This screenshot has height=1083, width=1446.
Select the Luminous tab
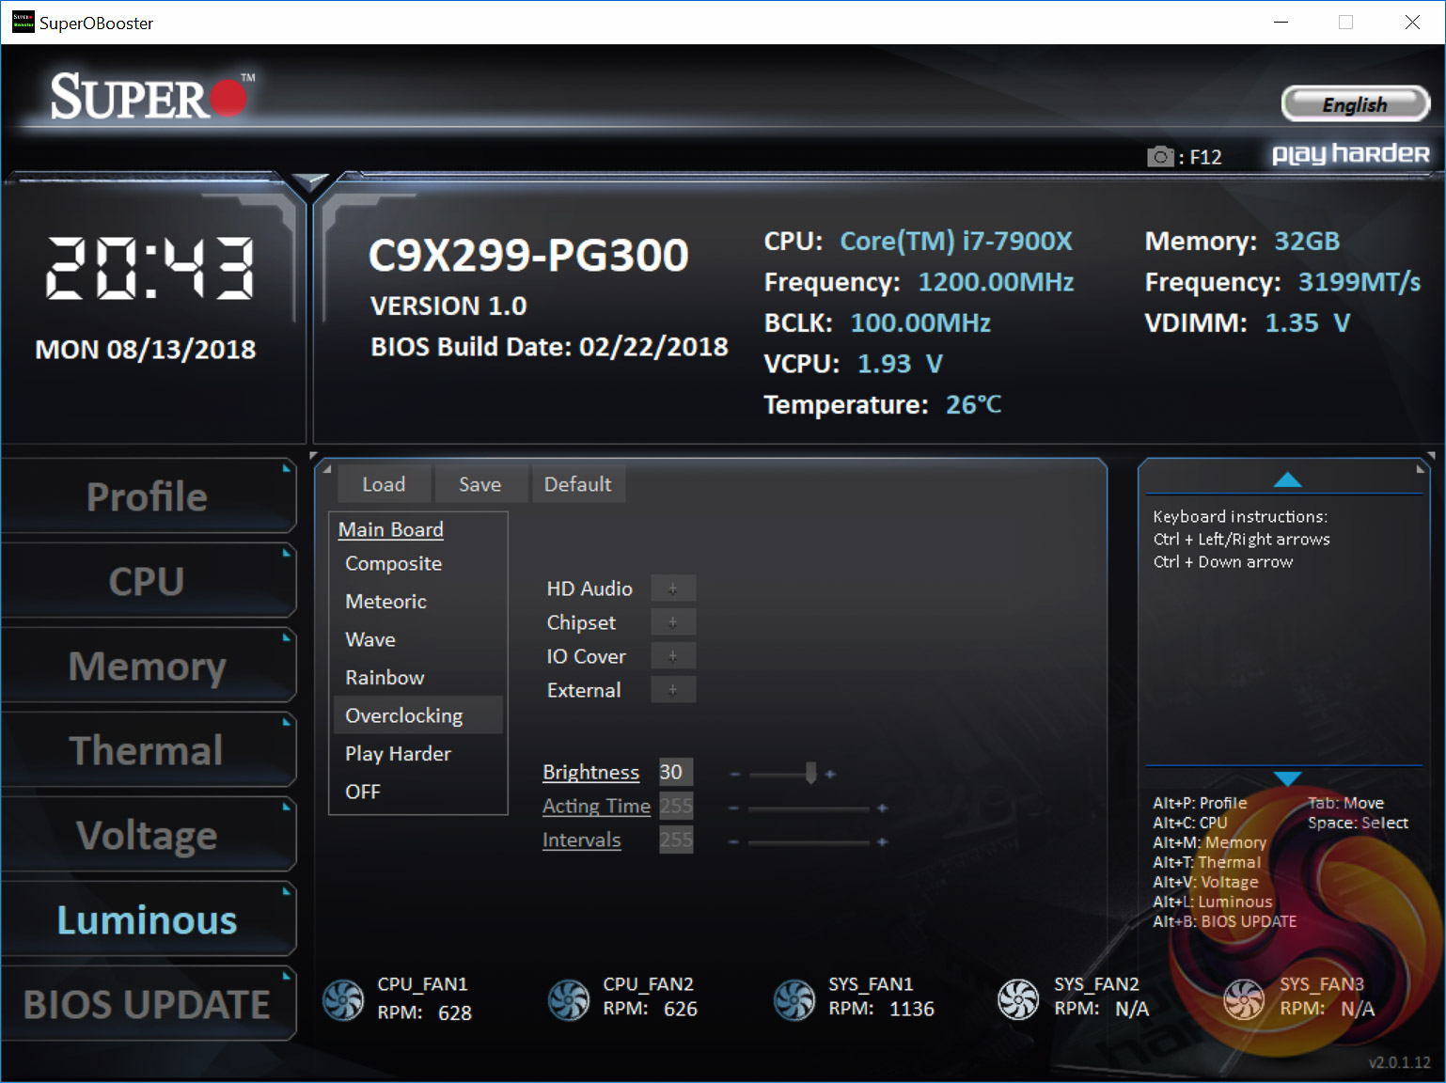click(x=148, y=919)
